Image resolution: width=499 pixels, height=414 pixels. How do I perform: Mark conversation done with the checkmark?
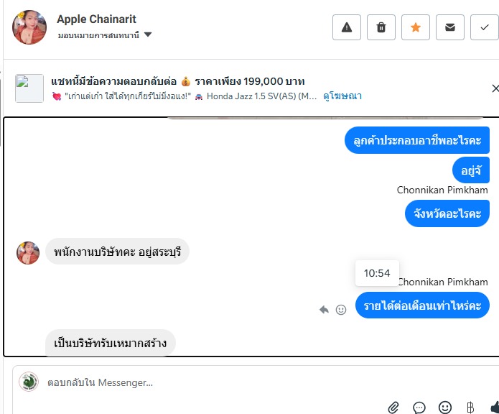[x=484, y=27]
